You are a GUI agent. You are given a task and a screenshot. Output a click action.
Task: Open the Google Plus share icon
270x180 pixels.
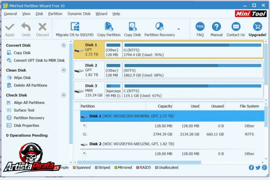pyautogui.click(x=264, y=167)
